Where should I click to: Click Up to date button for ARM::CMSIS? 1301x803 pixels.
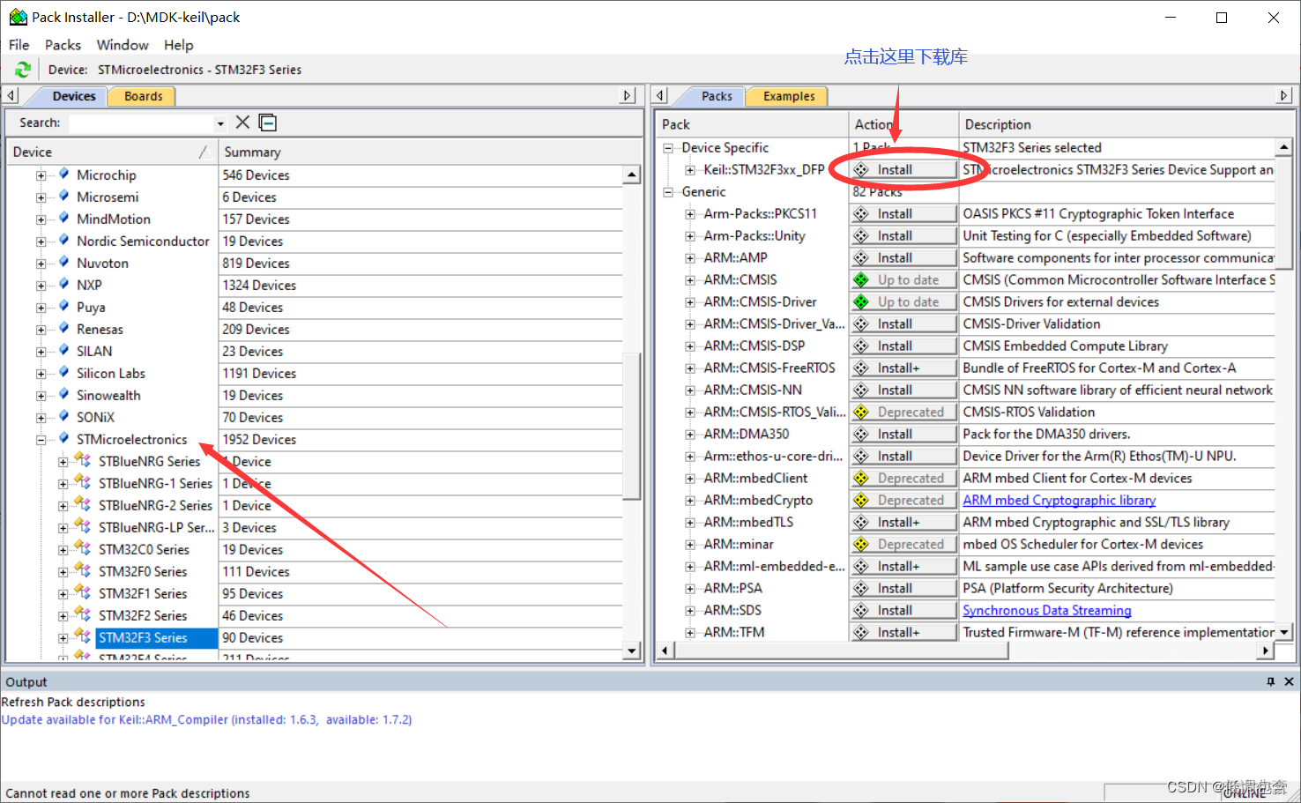tap(903, 279)
